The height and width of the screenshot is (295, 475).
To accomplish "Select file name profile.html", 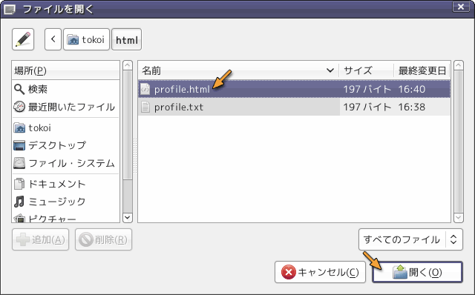I will (182, 89).
